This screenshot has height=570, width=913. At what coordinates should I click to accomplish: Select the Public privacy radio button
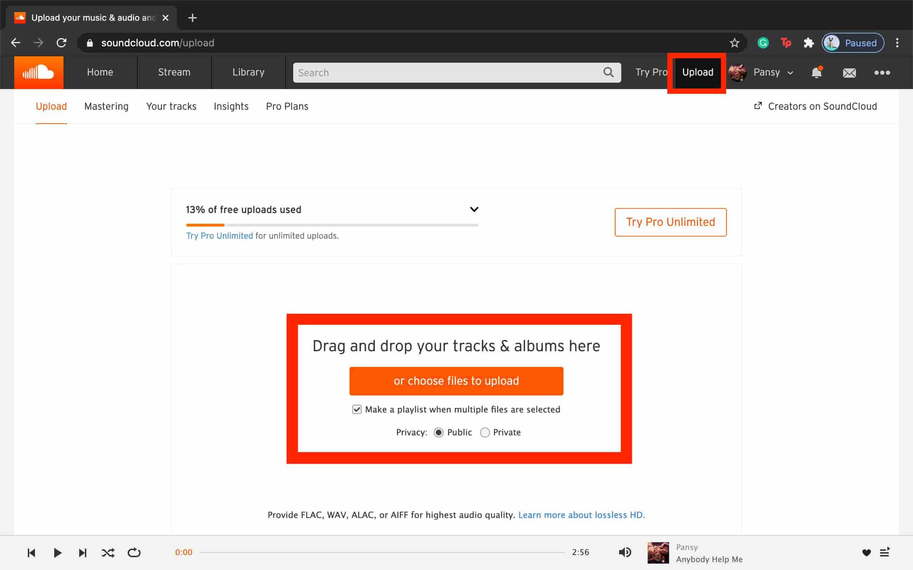[x=438, y=432]
